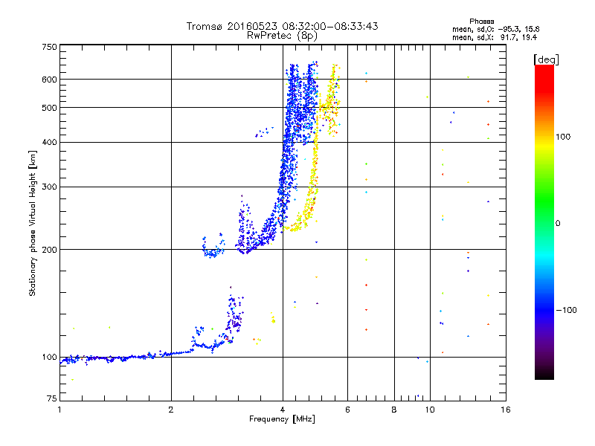Click the '[deg]' color bar unit label

(x=546, y=59)
